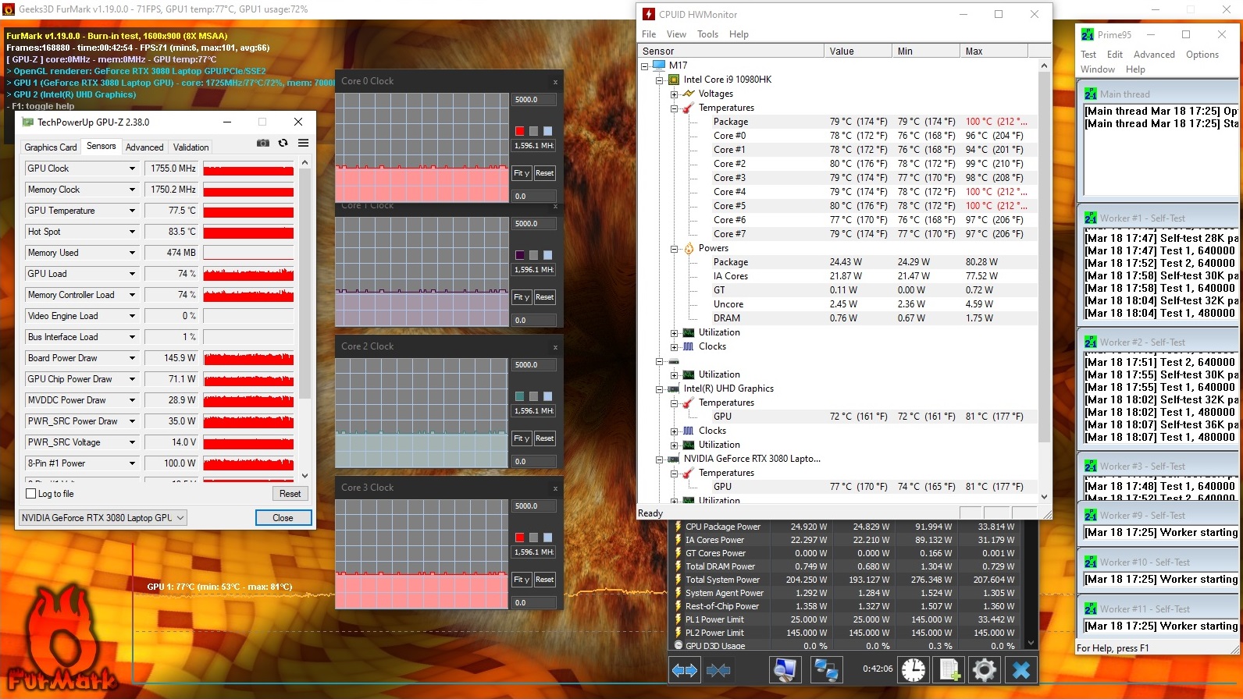
Task: Click Fit y on Core 2 Clock graph
Action: 522,438
